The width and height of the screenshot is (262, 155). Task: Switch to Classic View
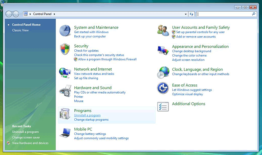(20, 30)
